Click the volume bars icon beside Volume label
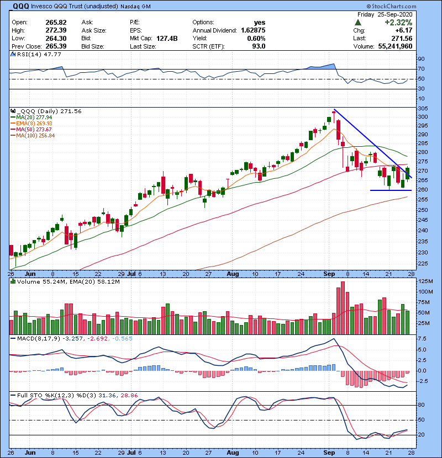442x458 pixels. [x=13, y=281]
